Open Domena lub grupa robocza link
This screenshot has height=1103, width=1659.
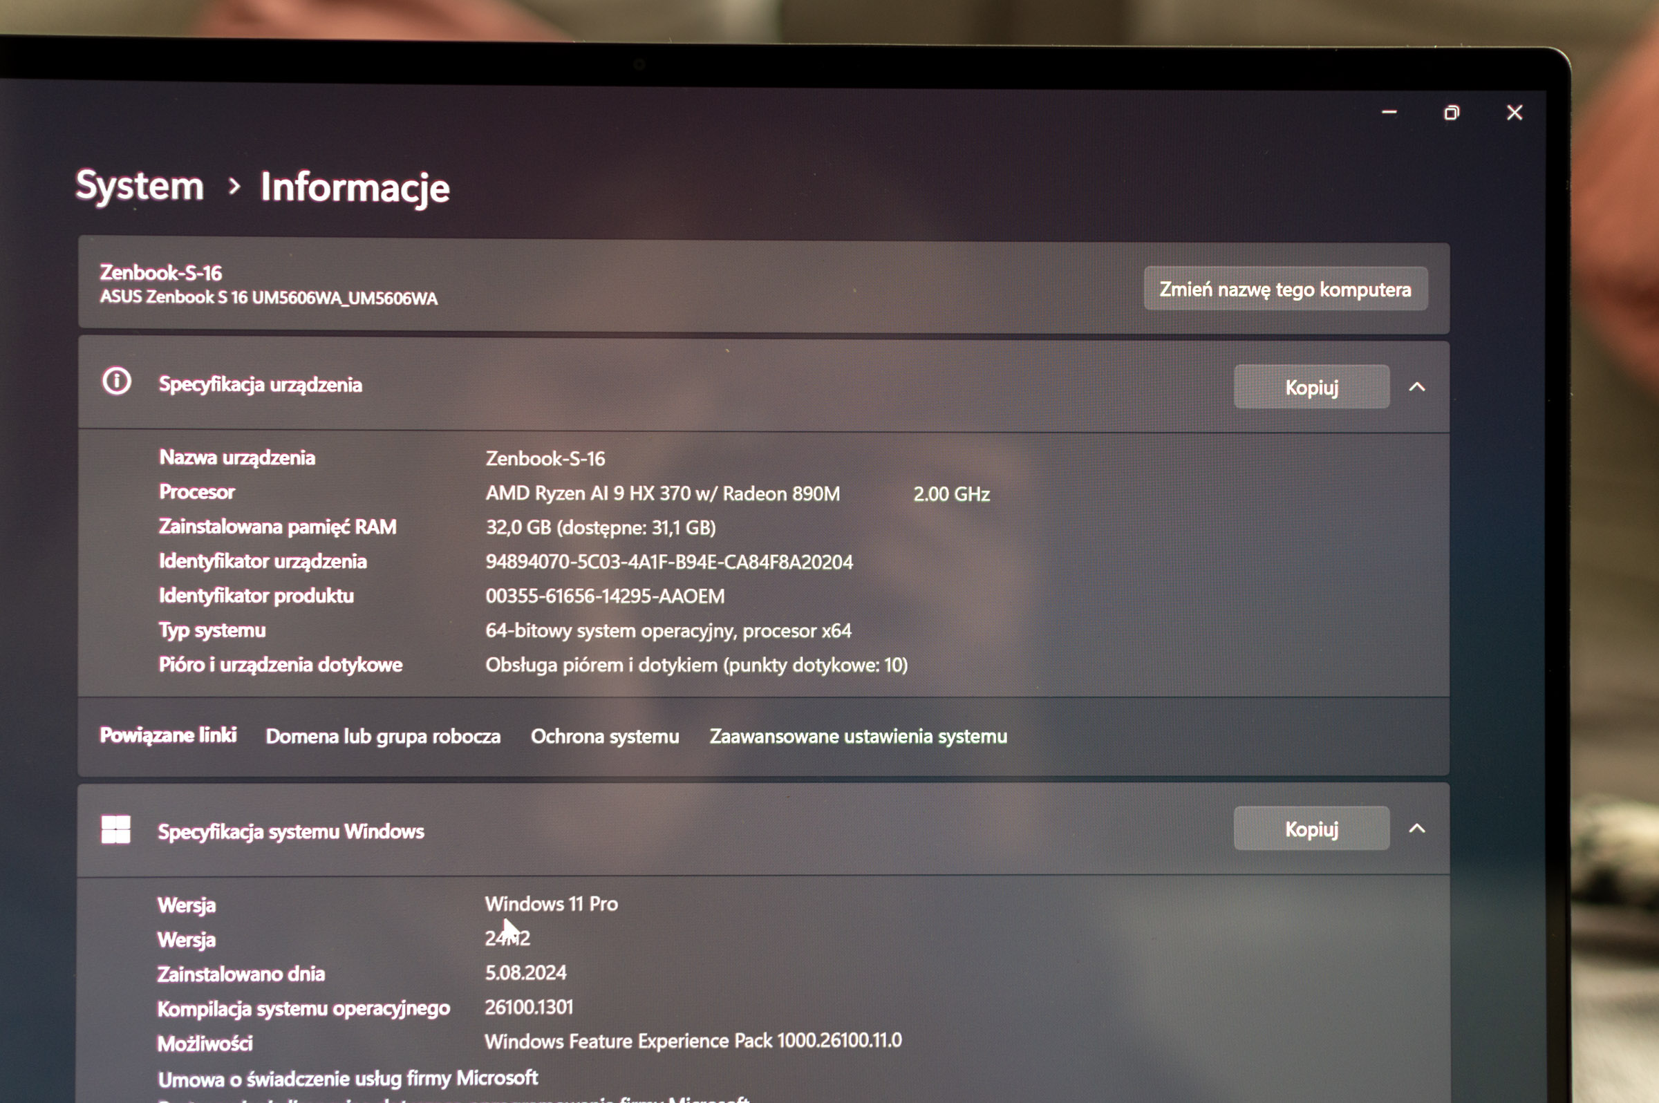pos(383,737)
